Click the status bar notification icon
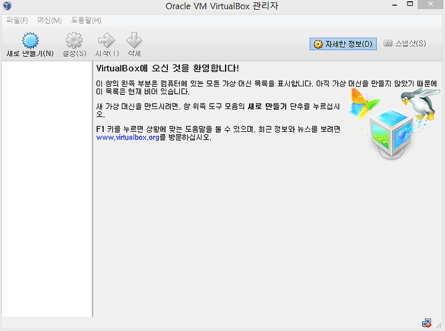This screenshot has height=331, width=445. click(426, 323)
